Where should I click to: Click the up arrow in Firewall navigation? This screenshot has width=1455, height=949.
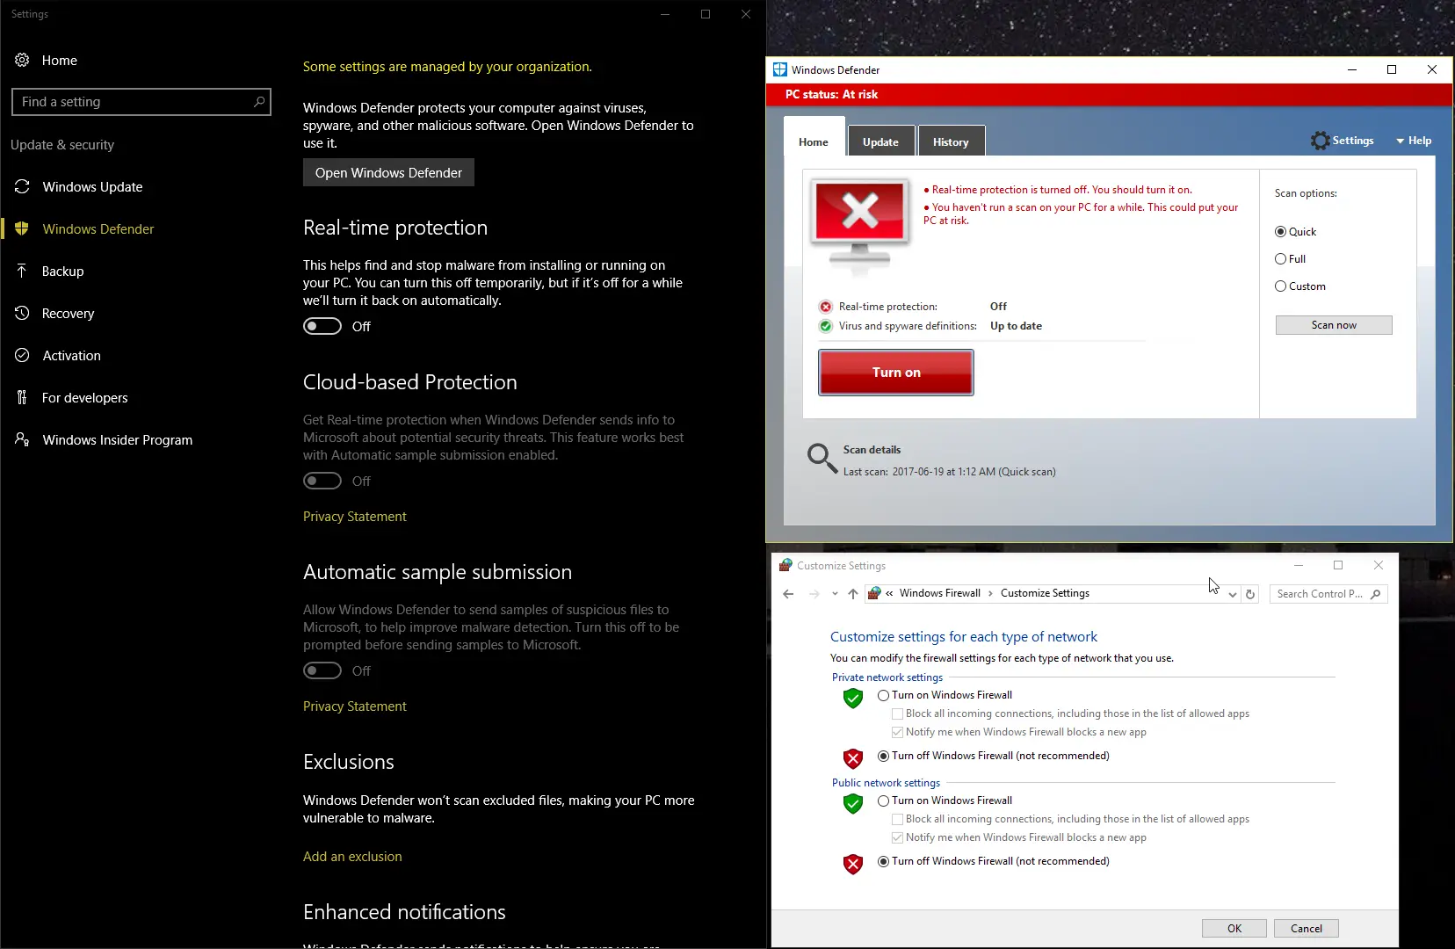click(852, 594)
